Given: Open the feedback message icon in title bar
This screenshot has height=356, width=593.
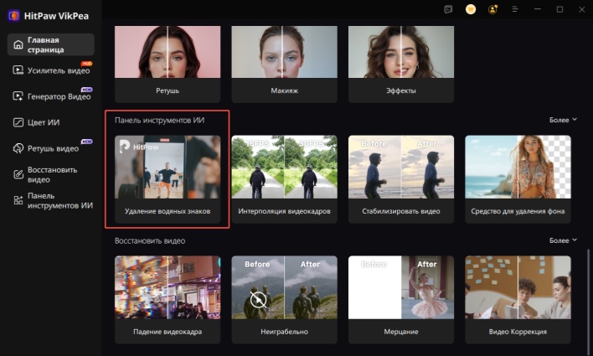Looking at the screenshot, I should pyautogui.click(x=448, y=9).
